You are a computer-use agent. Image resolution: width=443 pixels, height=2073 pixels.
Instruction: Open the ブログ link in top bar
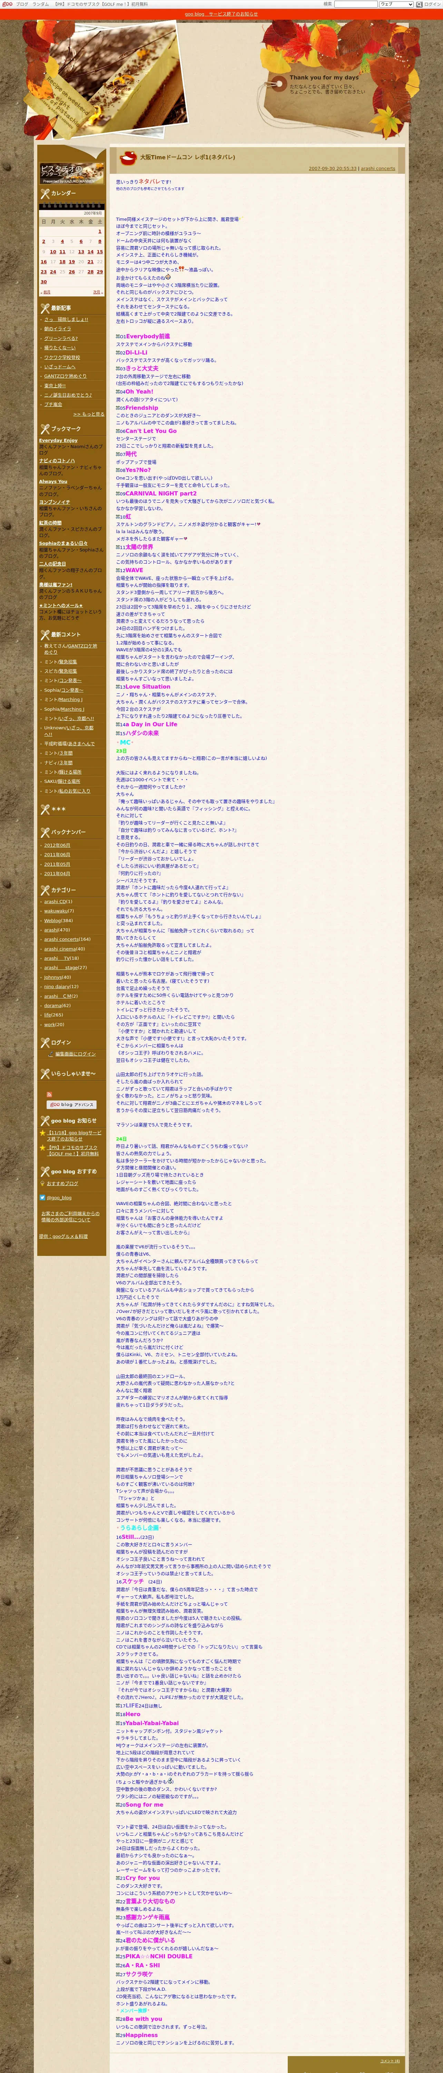[22, 4]
